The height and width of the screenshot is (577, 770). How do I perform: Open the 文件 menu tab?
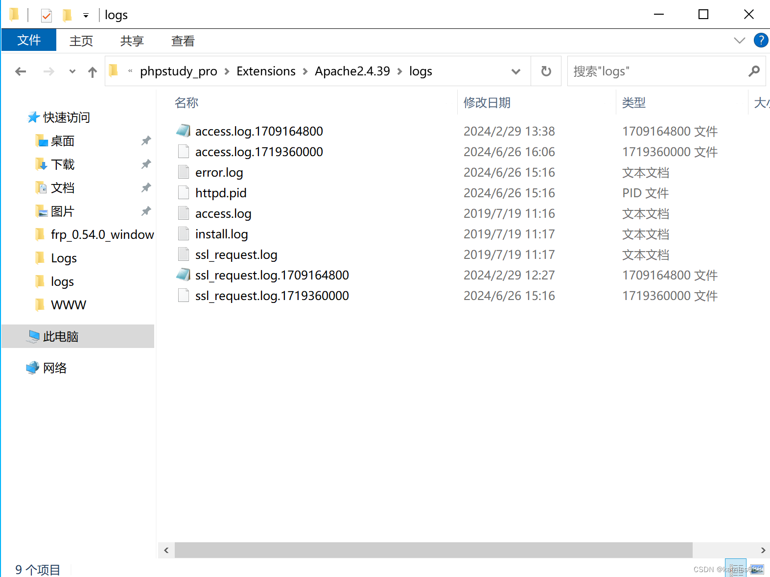tap(29, 40)
